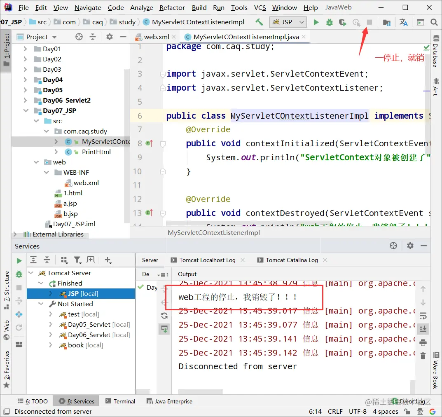Open the File menu
The width and height of the screenshot is (442, 417).
pyautogui.click(x=23, y=7)
